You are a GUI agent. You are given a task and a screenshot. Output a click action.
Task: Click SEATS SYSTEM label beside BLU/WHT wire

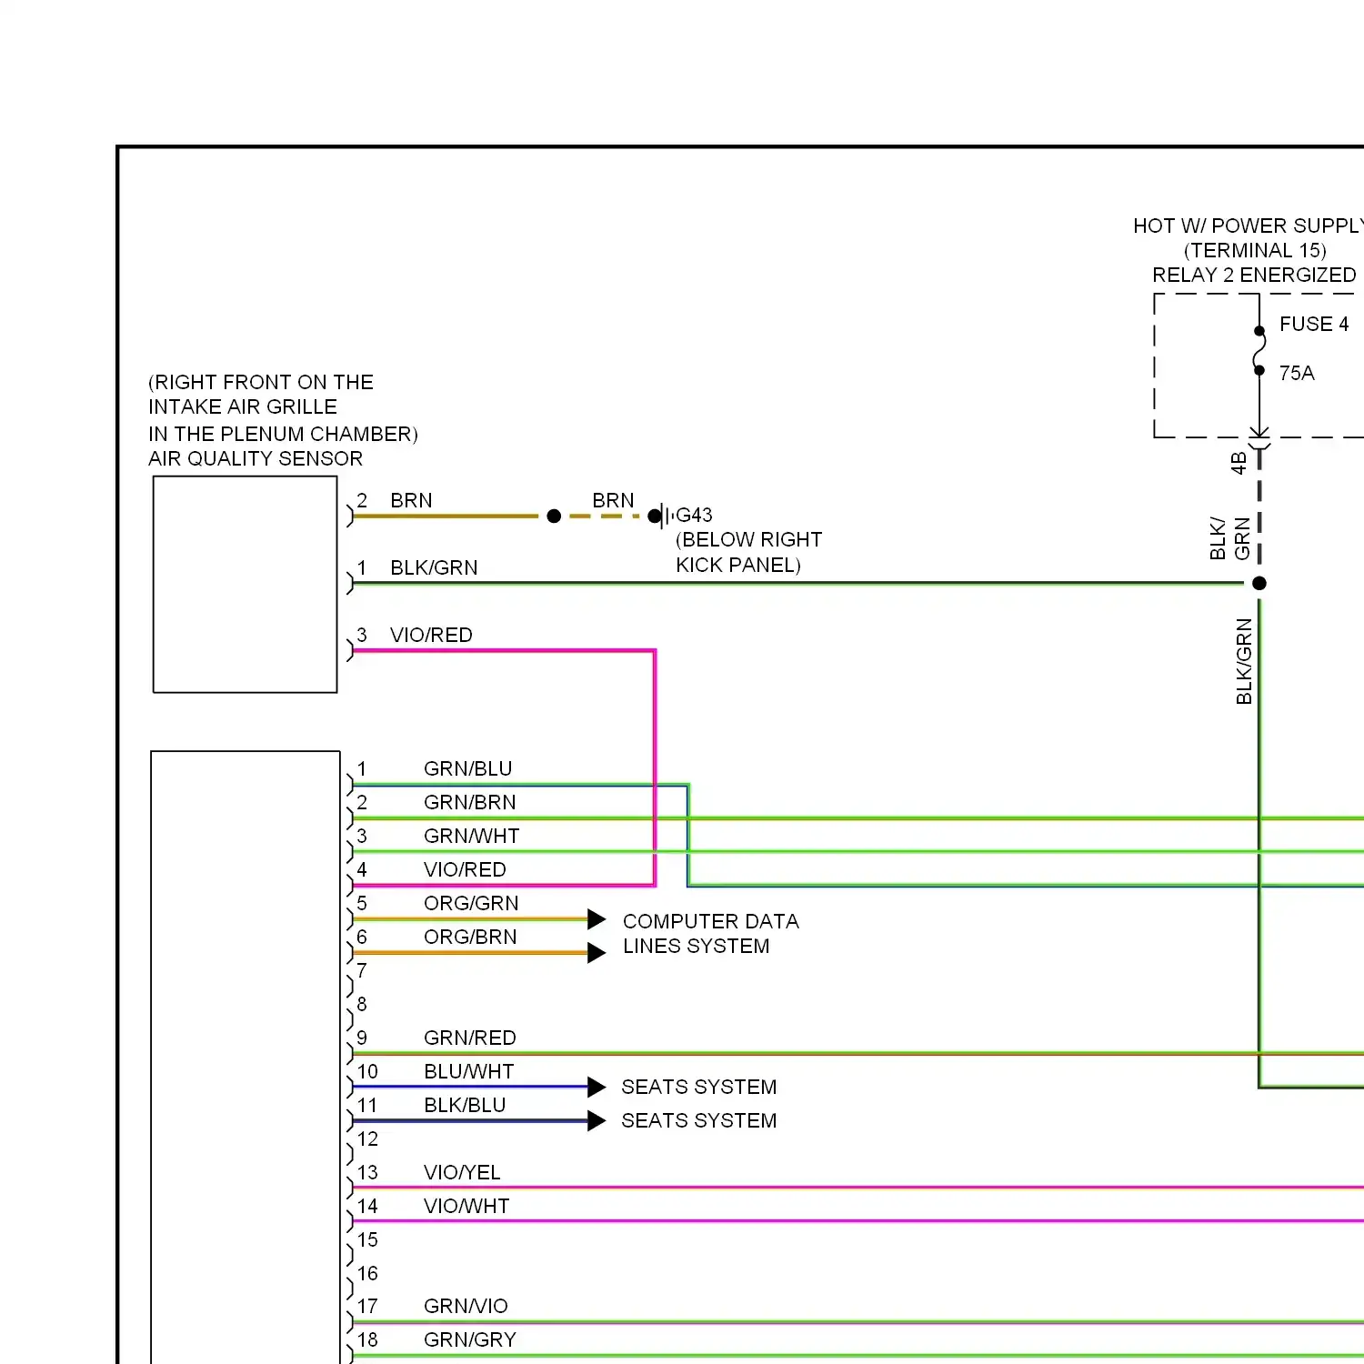(699, 1087)
